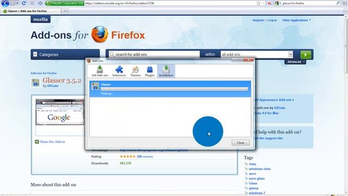Open the back history dropdown arrow
Screen dimensions: 348x196
point(17,3)
